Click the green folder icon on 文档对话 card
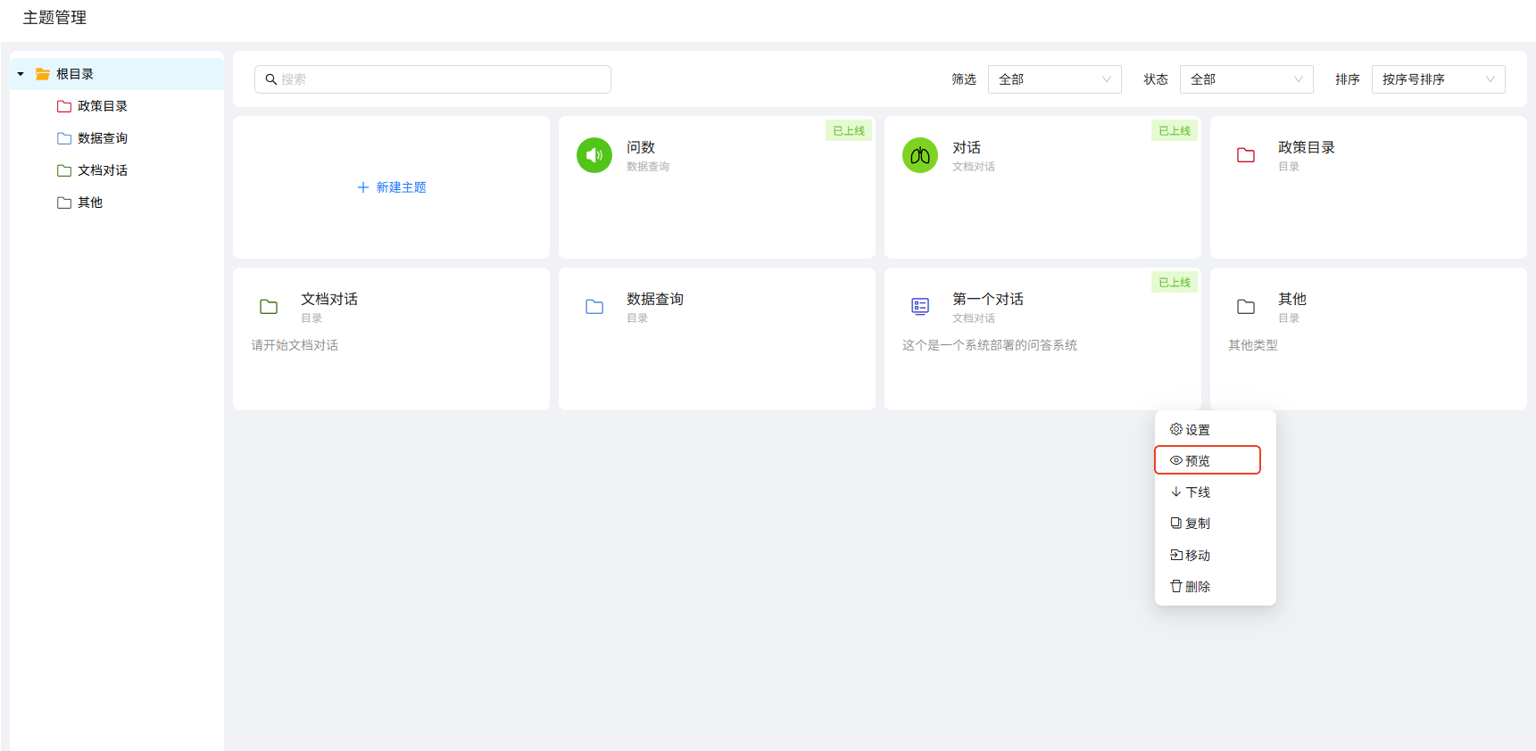The width and height of the screenshot is (1536, 751). coord(269,307)
